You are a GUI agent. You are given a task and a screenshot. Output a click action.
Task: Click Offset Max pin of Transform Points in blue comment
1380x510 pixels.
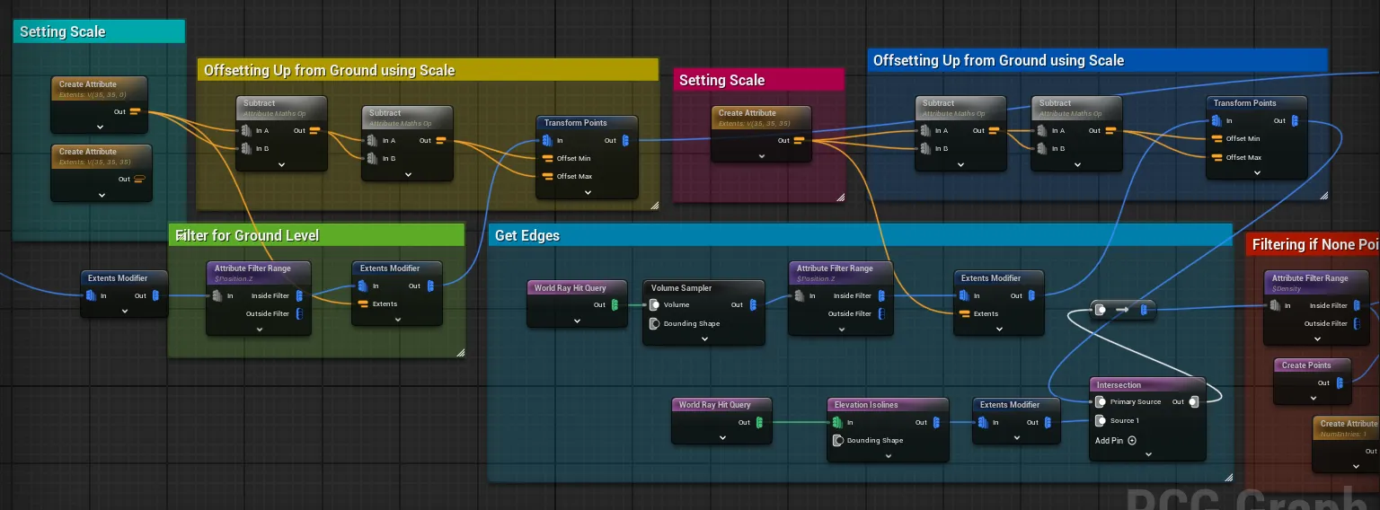point(1216,157)
